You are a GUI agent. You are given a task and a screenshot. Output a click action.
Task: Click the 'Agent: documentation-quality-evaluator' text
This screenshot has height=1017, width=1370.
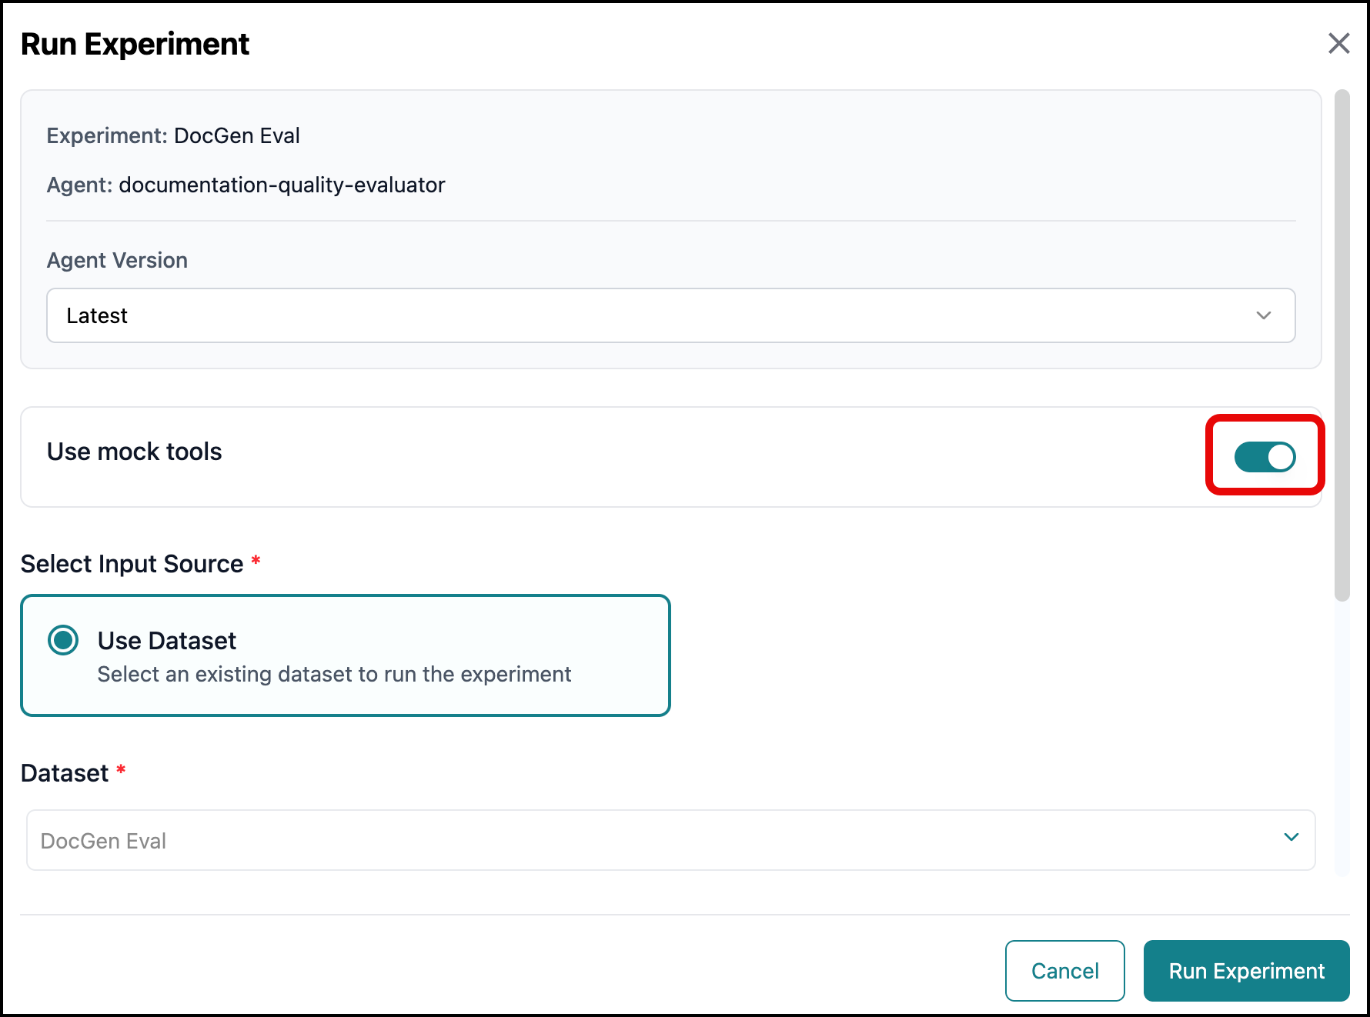click(x=246, y=185)
